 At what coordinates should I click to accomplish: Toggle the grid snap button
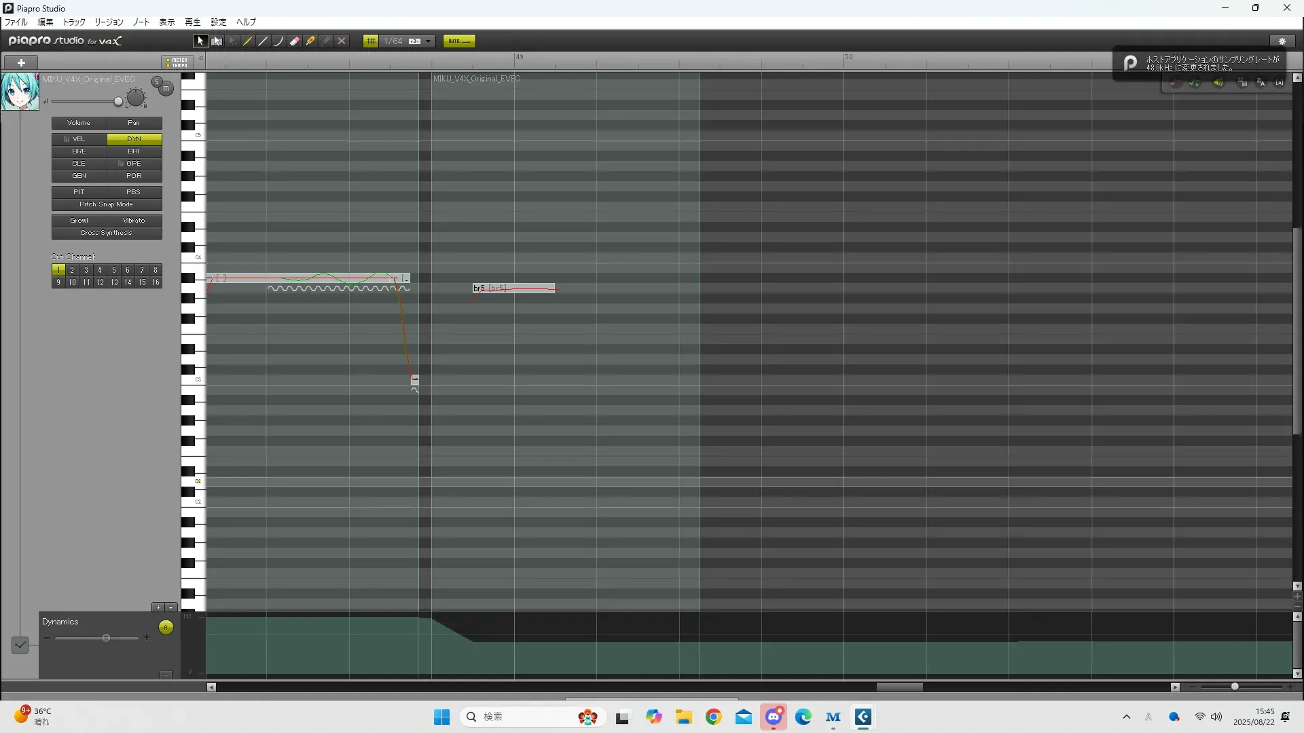(x=371, y=41)
